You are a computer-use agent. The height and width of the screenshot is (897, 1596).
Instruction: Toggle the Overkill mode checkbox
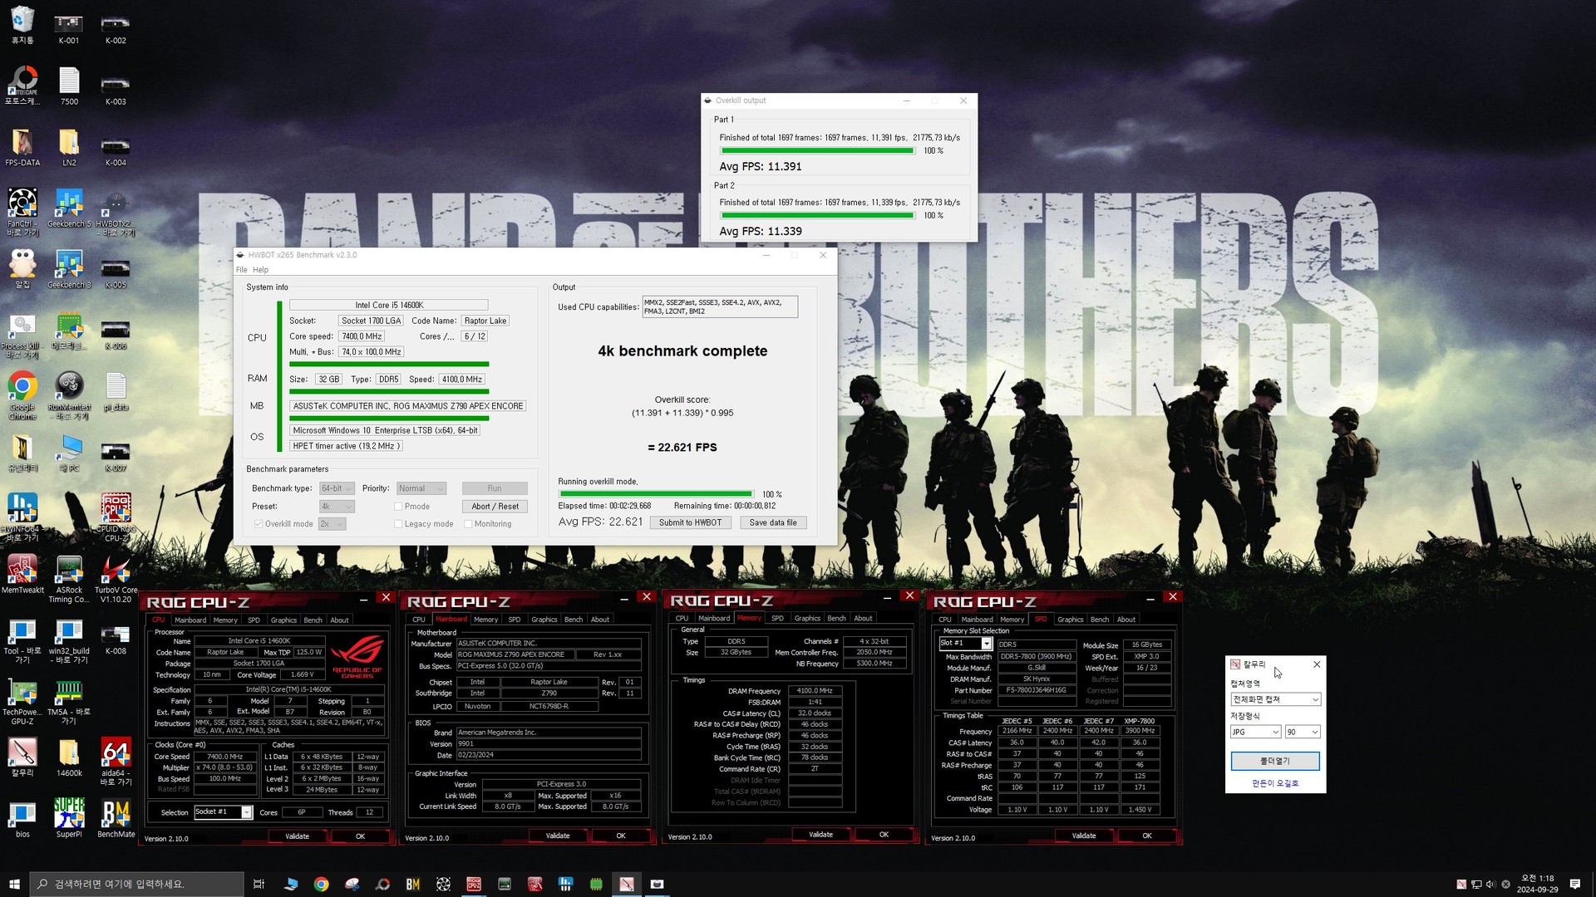pyautogui.click(x=259, y=524)
